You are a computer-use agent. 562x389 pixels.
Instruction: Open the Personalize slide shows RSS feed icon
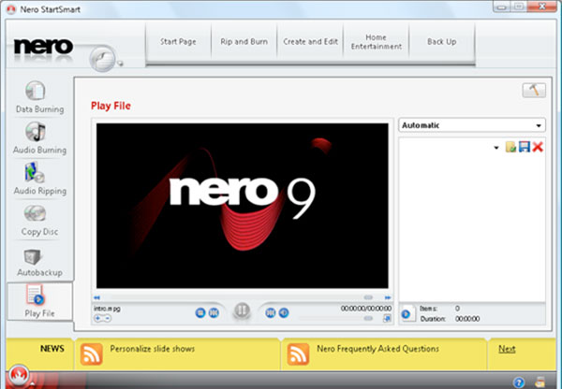pyautogui.click(x=92, y=353)
